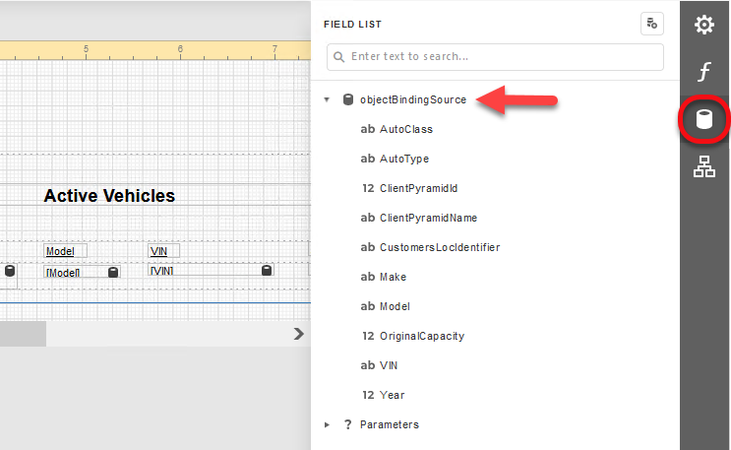The image size is (731, 450).
Task: Click the field search text box
Action: (504, 57)
